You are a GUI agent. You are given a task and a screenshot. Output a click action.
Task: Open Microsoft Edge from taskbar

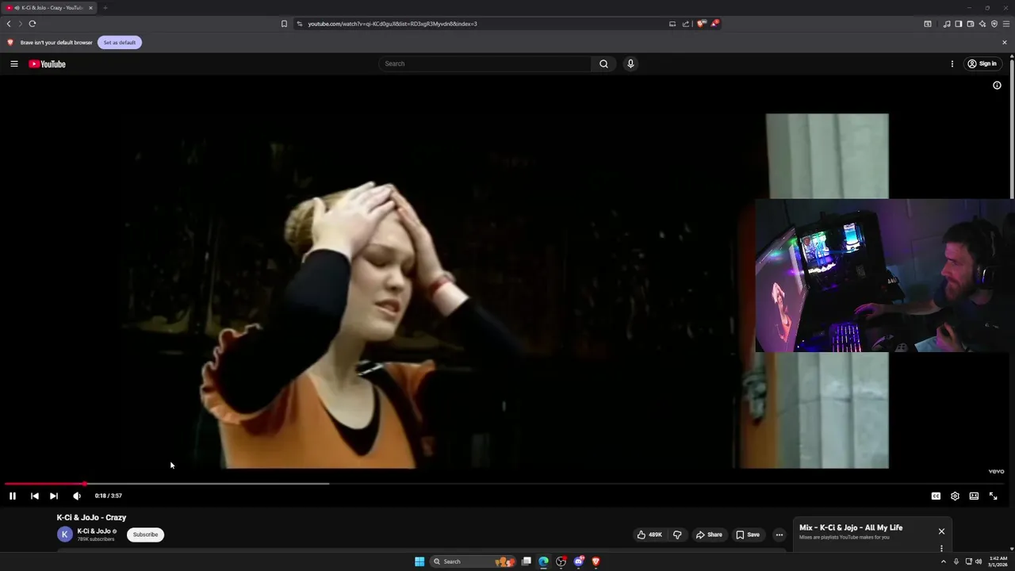pyautogui.click(x=543, y=561)
